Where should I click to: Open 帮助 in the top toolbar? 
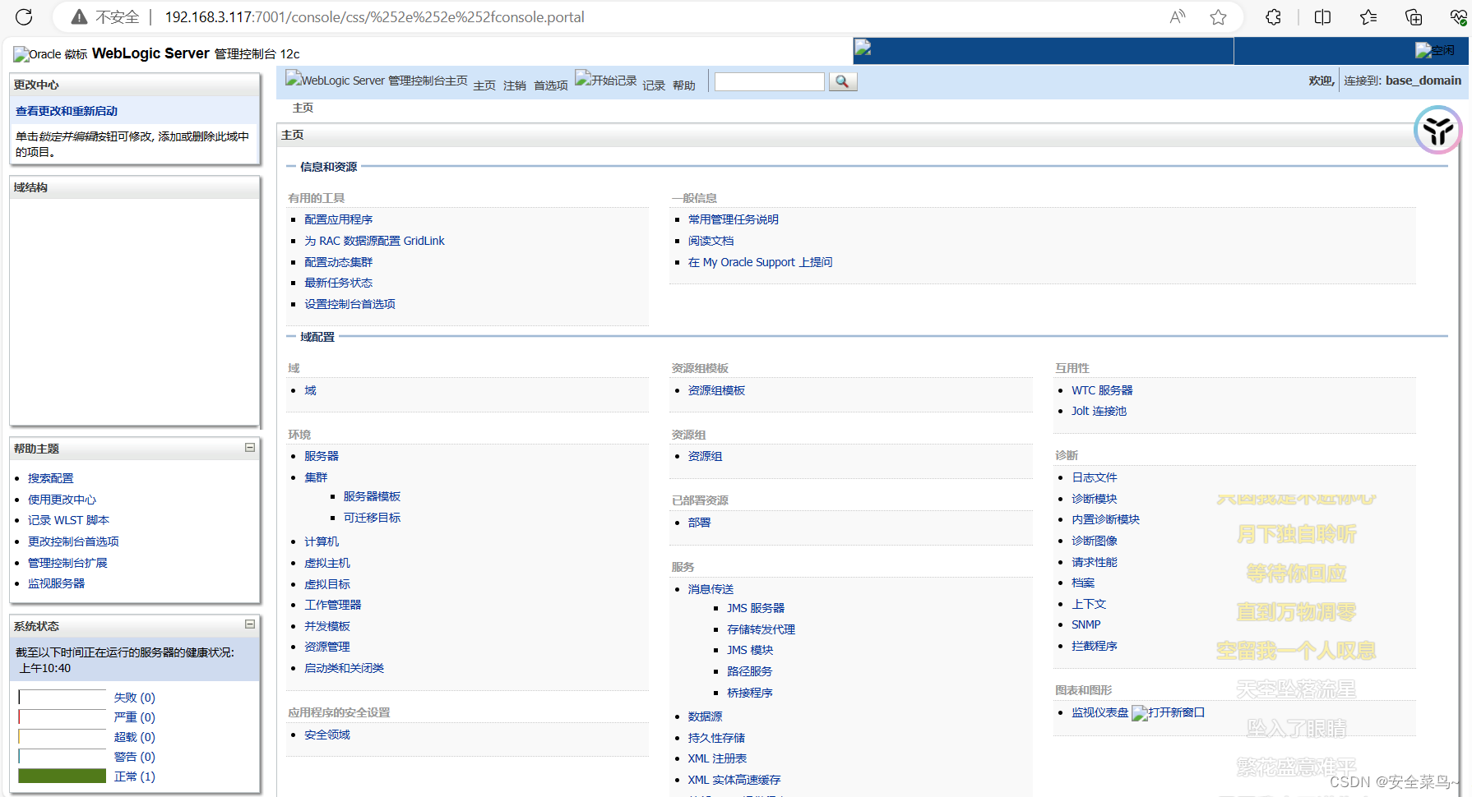point(684,85)
